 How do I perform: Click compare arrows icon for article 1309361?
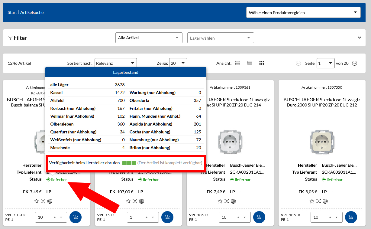227,201
